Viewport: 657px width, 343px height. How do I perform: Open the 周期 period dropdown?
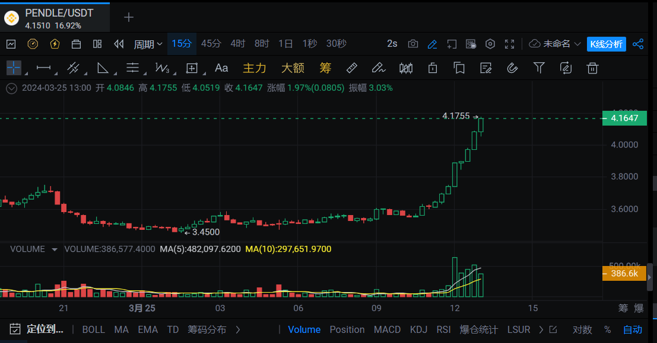point(148,44)
